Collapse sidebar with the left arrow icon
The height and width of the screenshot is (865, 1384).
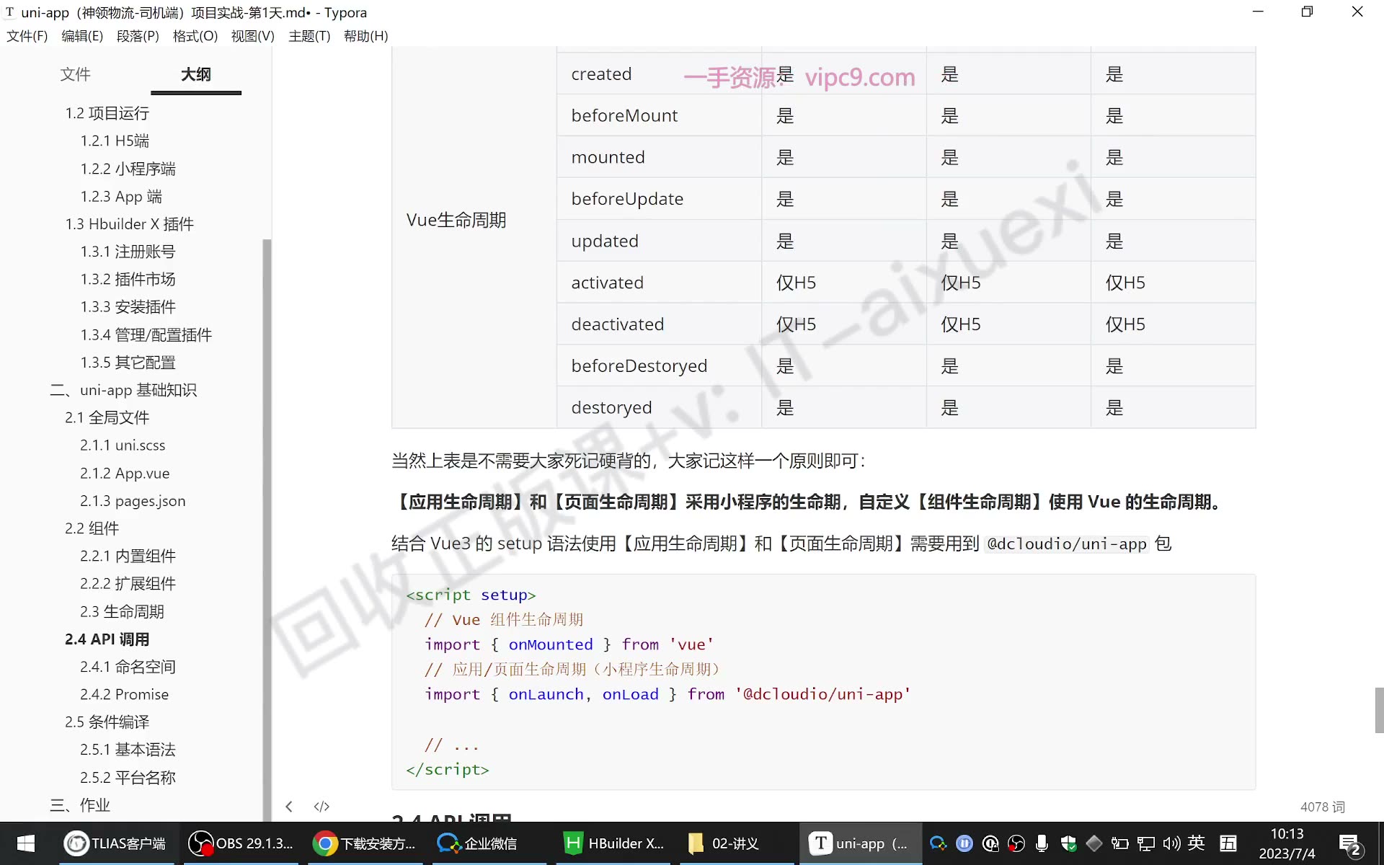(x=289, y=806)
